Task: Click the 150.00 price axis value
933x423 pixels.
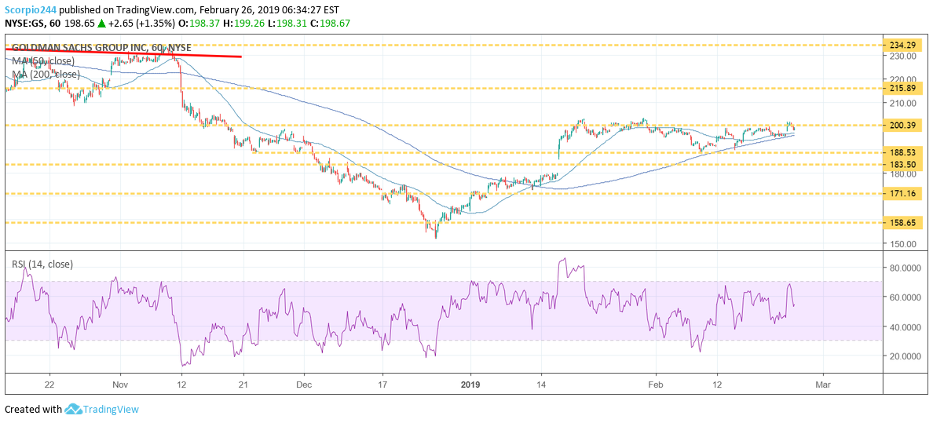Action: coord(902,243)
